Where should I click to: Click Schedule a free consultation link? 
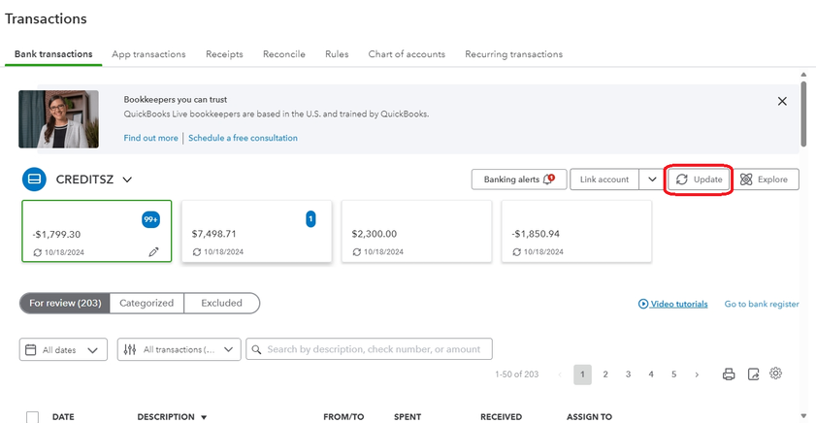click(x=243, y=138)
